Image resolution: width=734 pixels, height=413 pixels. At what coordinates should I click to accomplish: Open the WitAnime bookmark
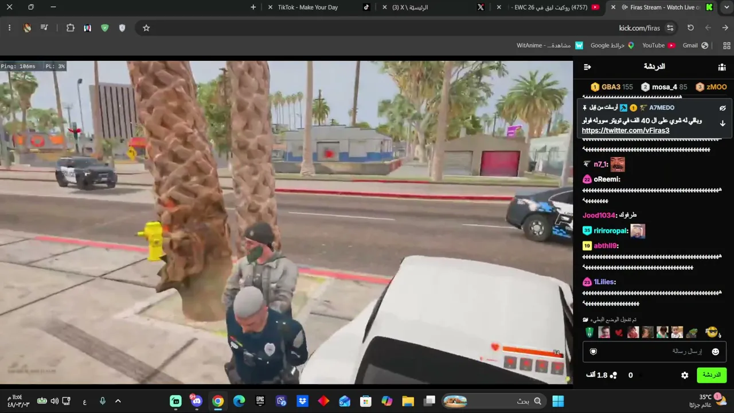click(550, 45)
